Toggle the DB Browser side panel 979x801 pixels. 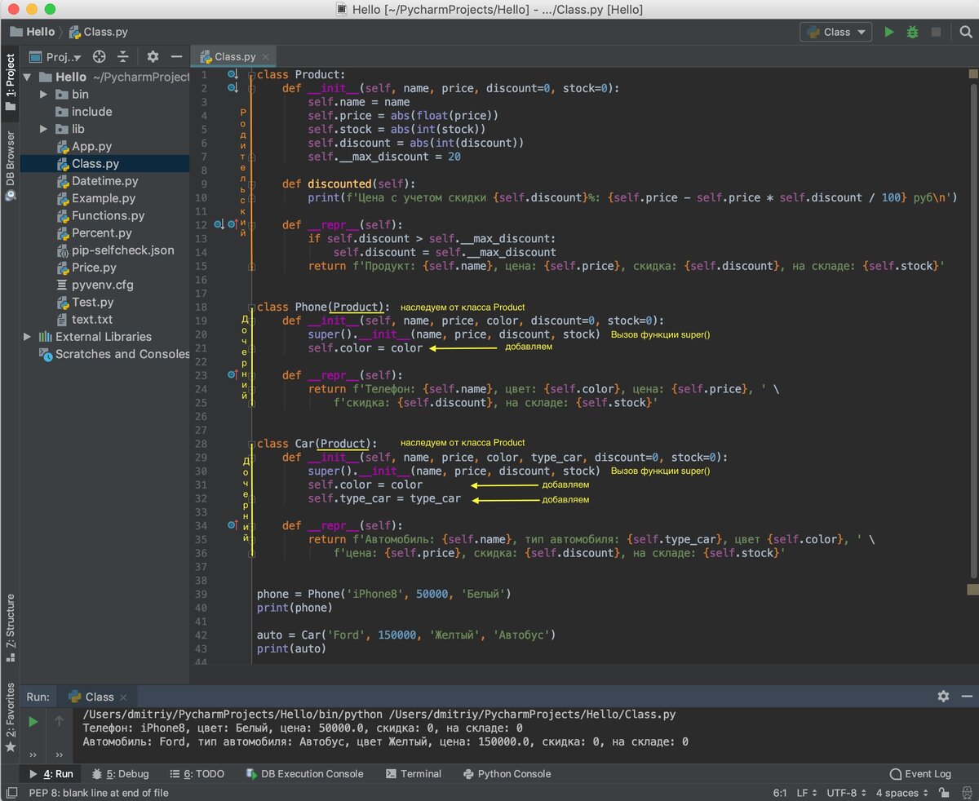(x=11, y=163)
